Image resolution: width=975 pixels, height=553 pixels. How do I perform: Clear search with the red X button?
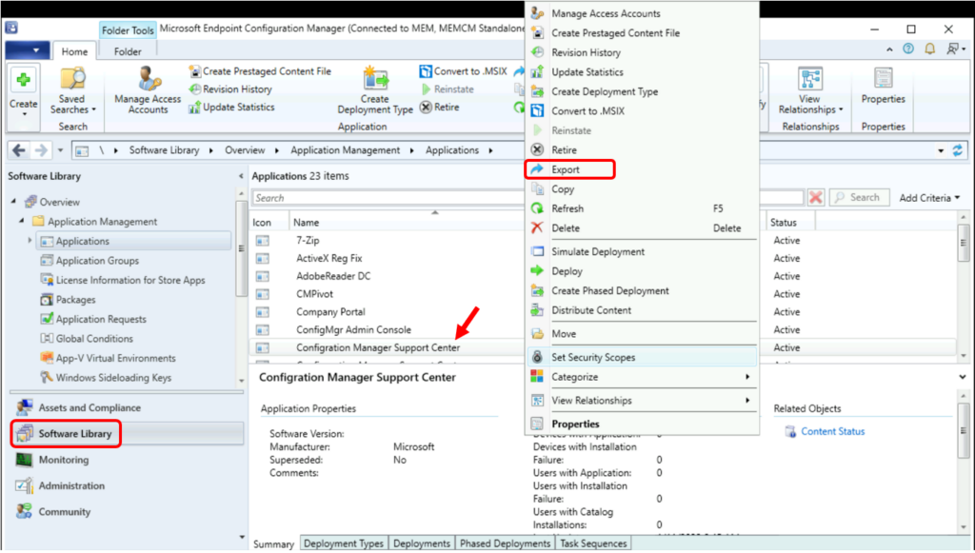[x=816, y=198]
